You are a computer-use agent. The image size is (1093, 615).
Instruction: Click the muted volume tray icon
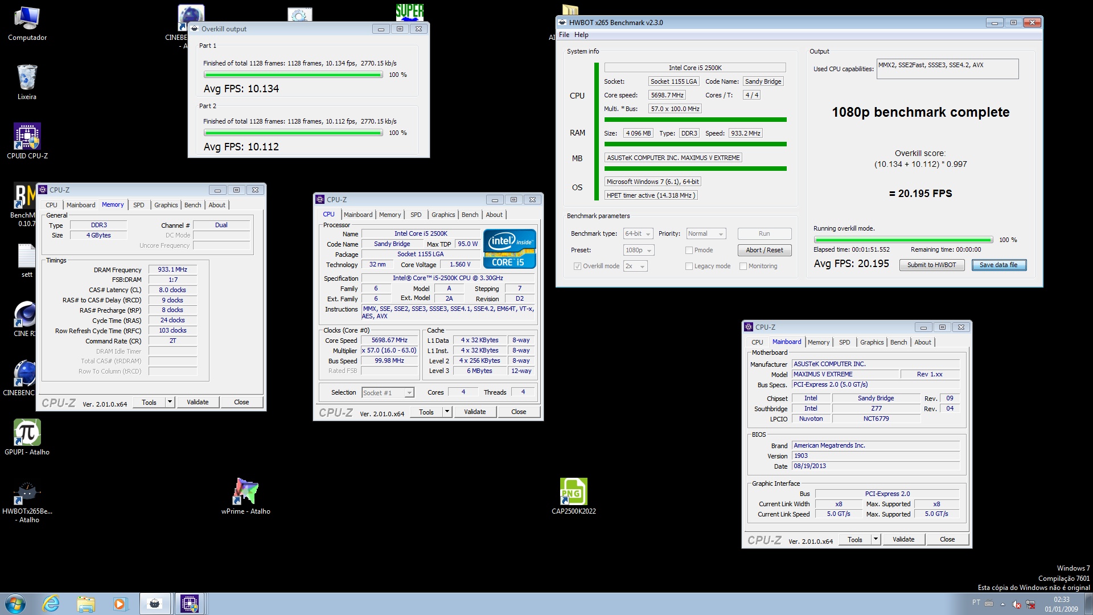pyautogui.click(x=1016, y=604)
